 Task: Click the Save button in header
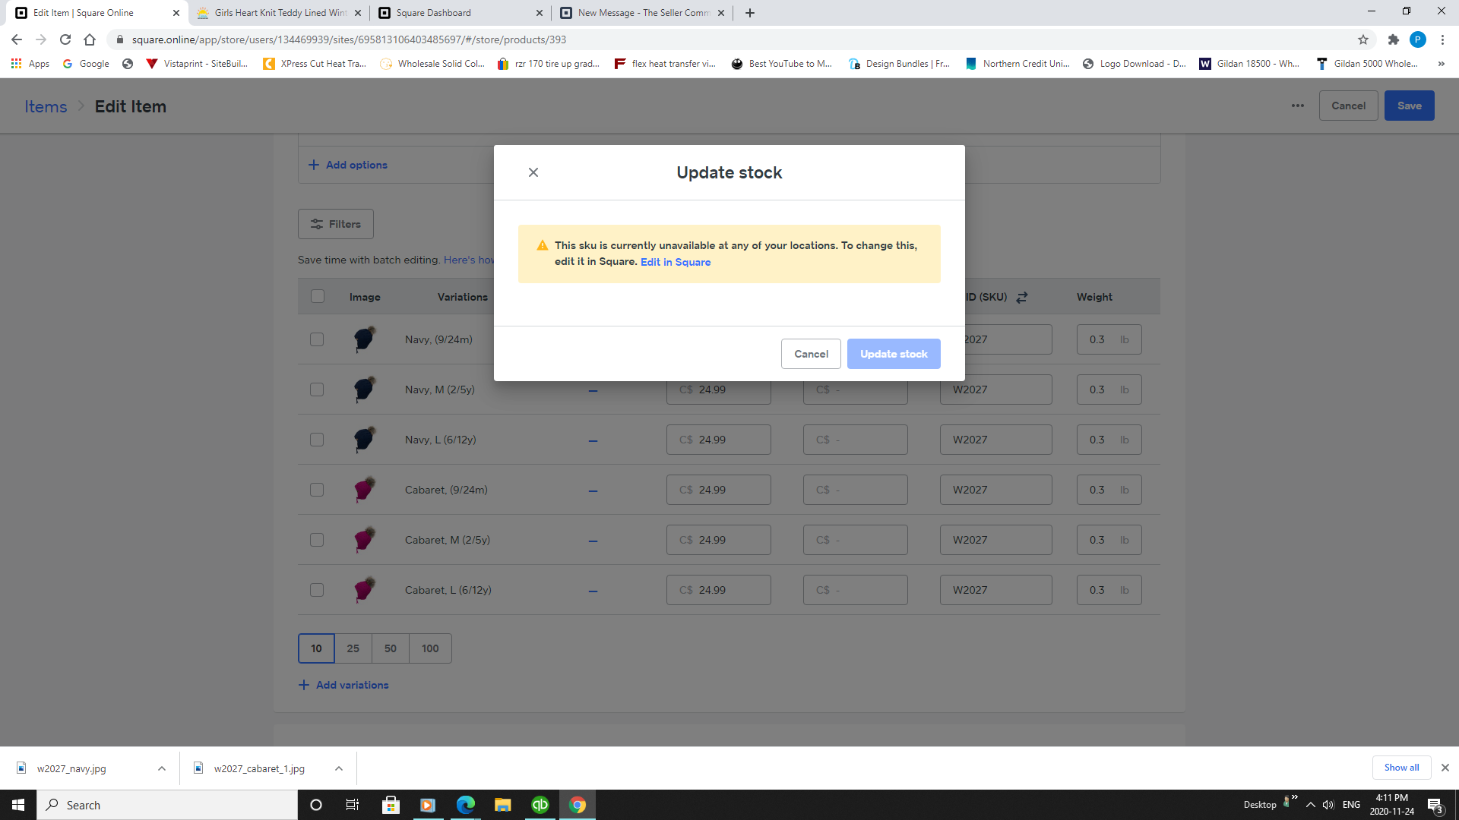coord(1409,106)
